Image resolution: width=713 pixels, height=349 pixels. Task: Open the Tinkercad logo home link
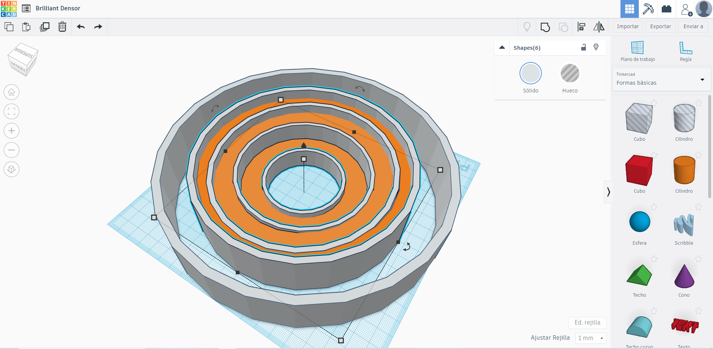tap(9, 9)
